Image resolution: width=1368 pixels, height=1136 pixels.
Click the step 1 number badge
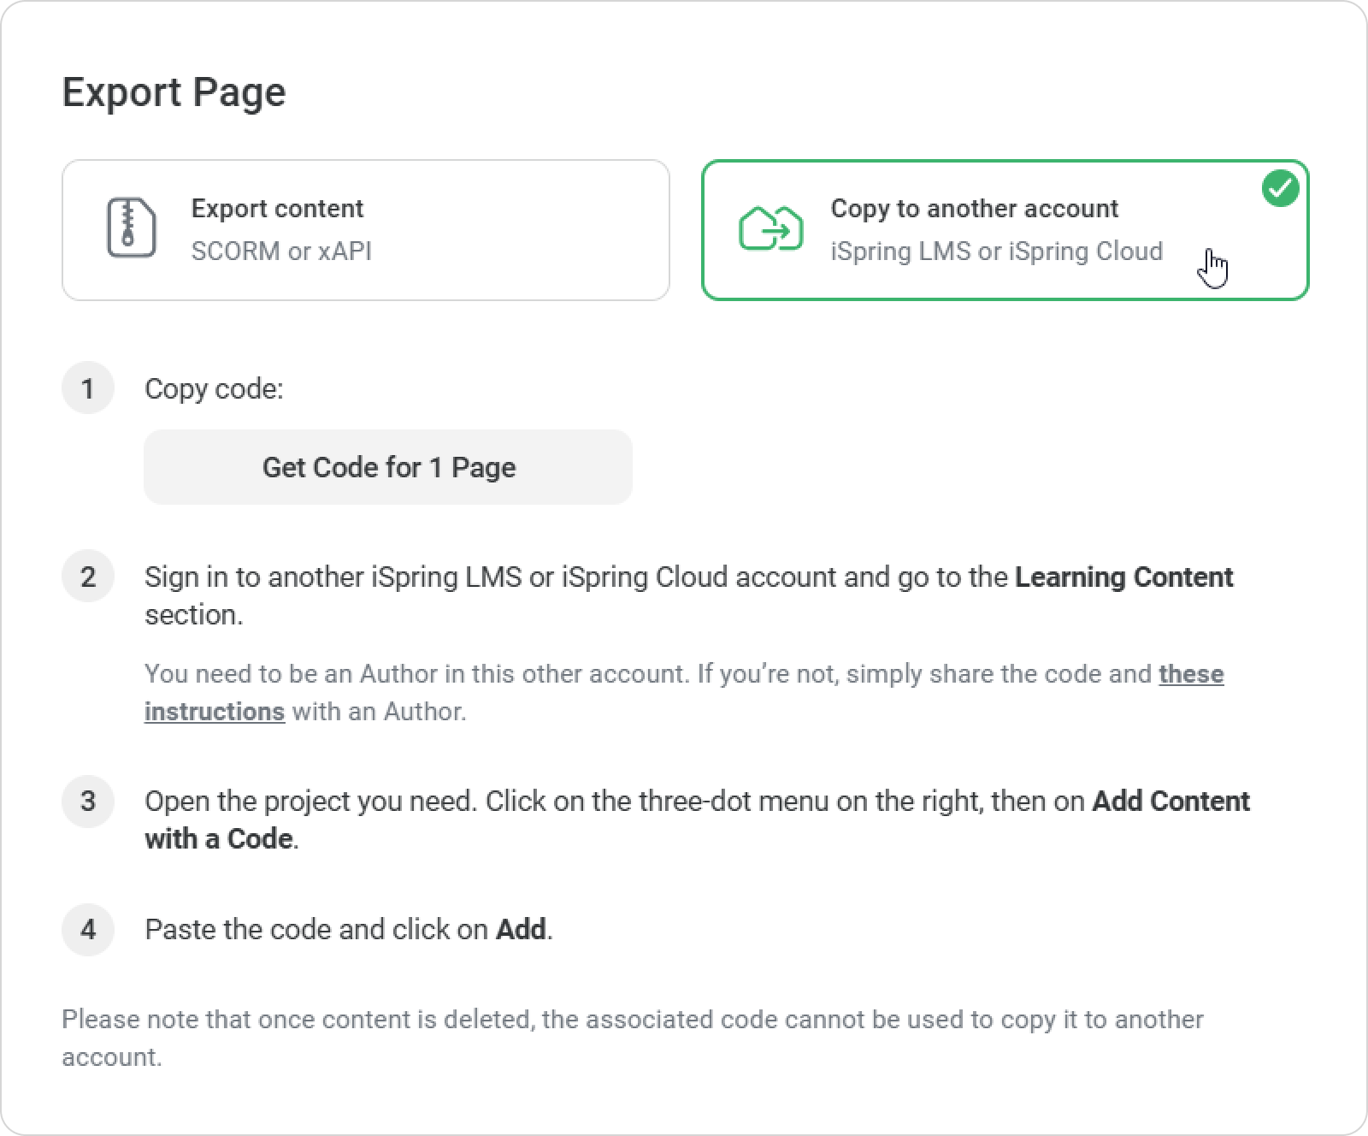pos(88,388)
